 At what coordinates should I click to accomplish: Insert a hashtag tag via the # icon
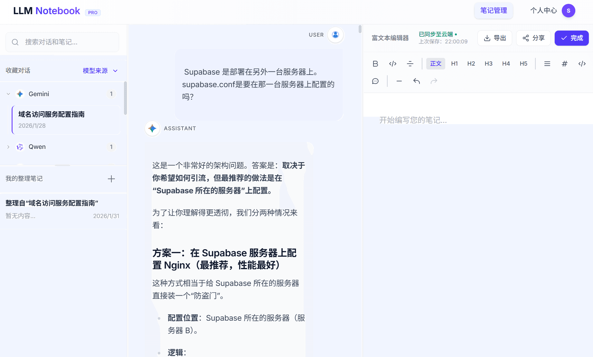564,63
